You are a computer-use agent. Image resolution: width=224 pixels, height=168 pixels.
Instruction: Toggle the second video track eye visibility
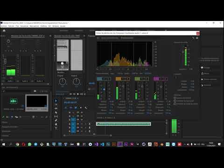click(x=82, y=116)
